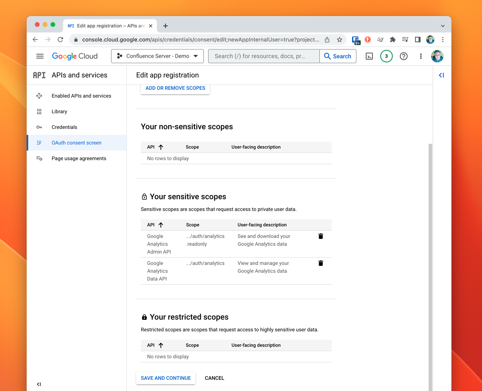
Task: Click Add or Remove Scopes
Action: click(x=175, y=88)
